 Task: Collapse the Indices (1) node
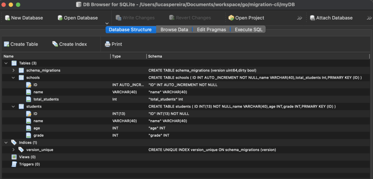(6, 143)
